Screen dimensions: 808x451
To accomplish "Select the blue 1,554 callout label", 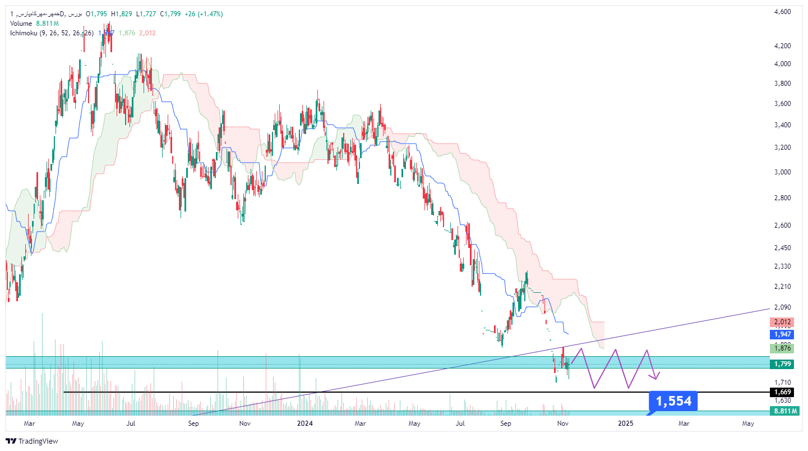I will [x=673, y=401].
